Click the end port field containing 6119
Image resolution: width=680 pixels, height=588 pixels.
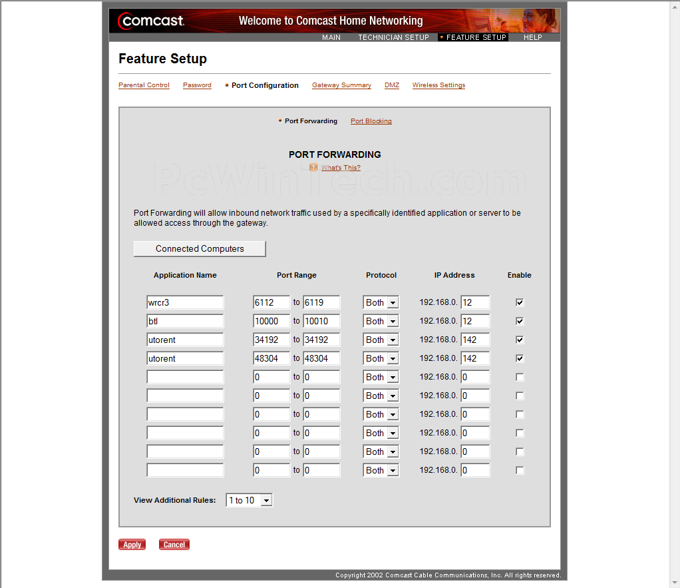click(x=321, y=302)
